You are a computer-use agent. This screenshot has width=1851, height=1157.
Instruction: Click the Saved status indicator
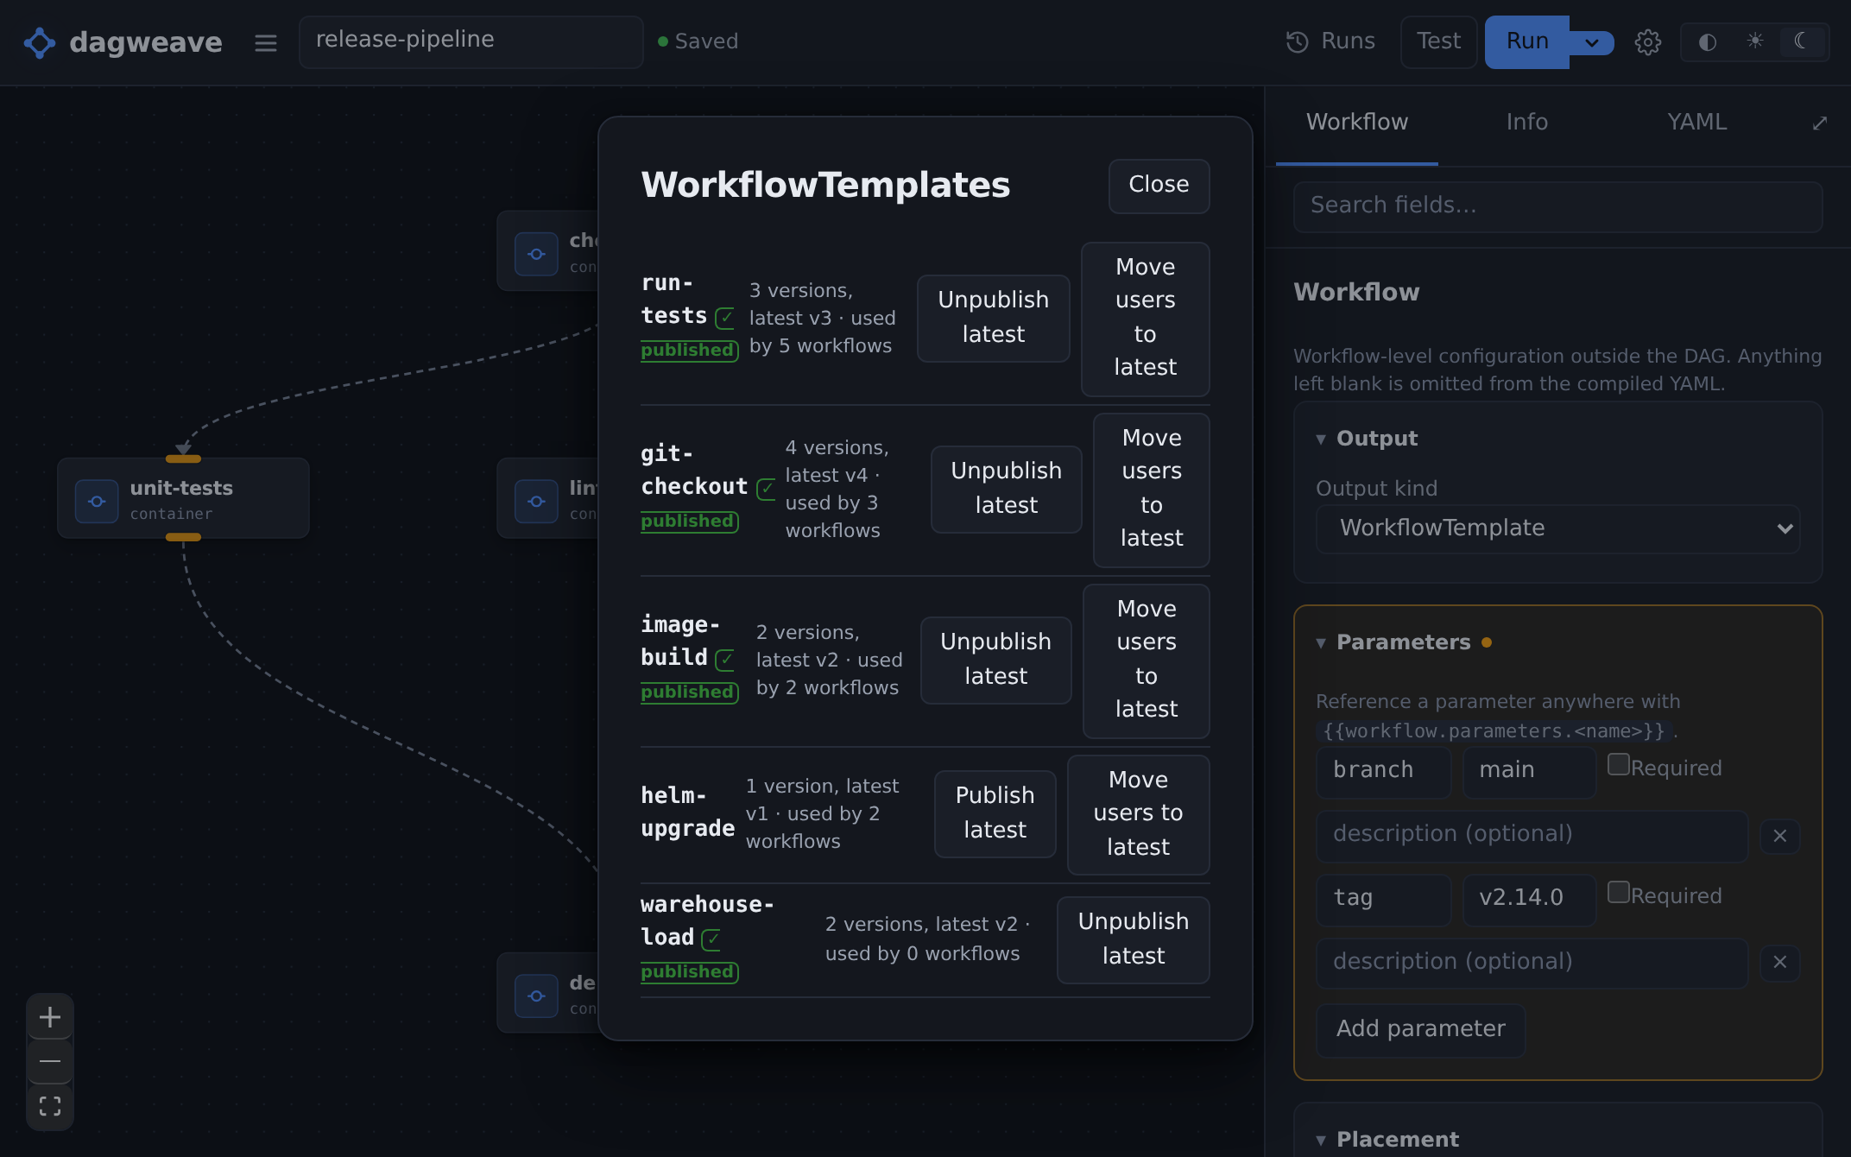(698, 41)
